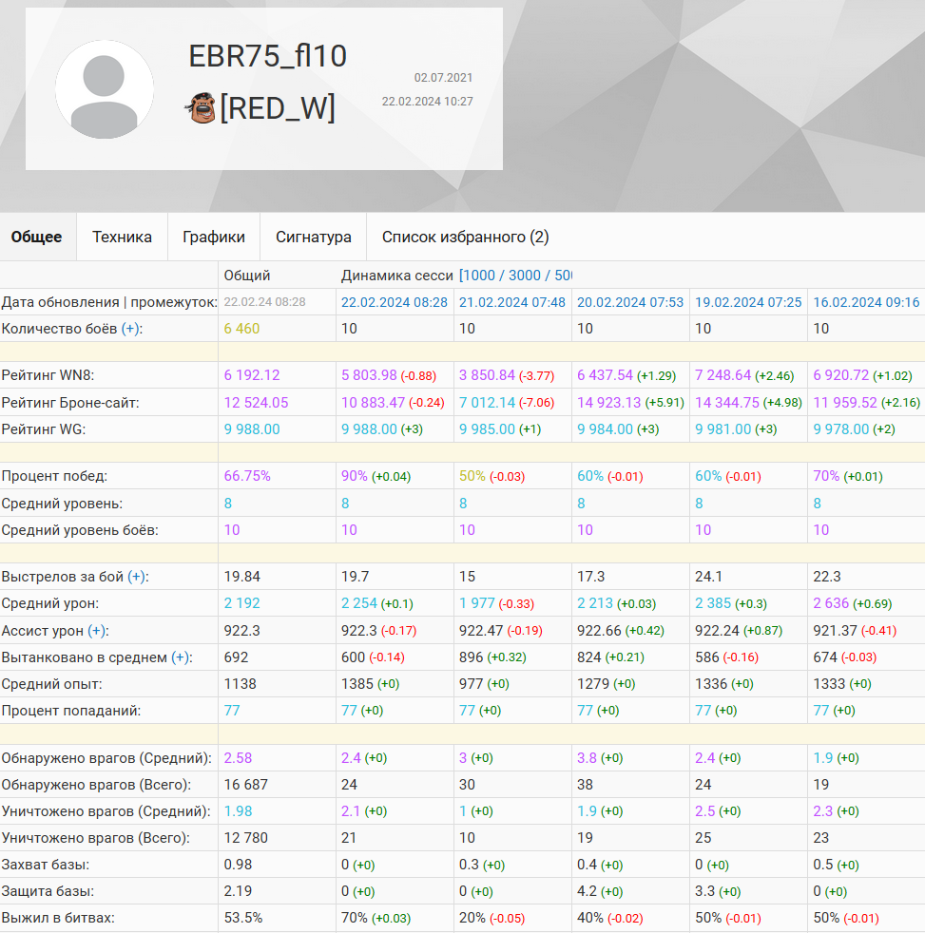Open session dated 16.02.2024 09:16
Viewport: 925px width, 933px height.
pyautogui.click(x=866, y=302)
